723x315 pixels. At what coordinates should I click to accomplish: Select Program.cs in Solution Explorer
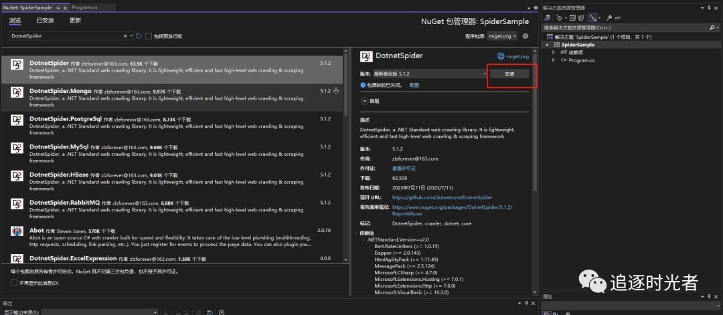tap(582, 60)
